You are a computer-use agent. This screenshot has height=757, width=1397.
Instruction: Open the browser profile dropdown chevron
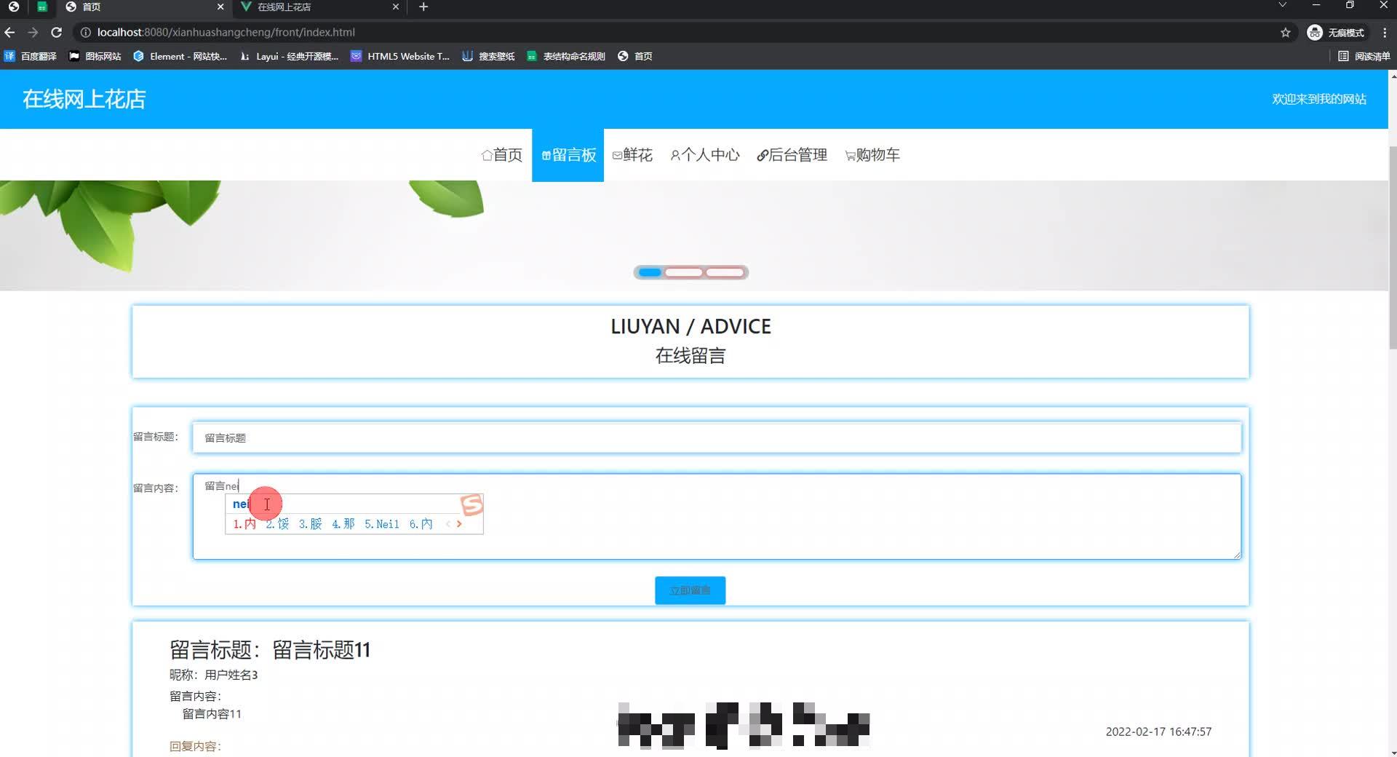point(1282,6)
